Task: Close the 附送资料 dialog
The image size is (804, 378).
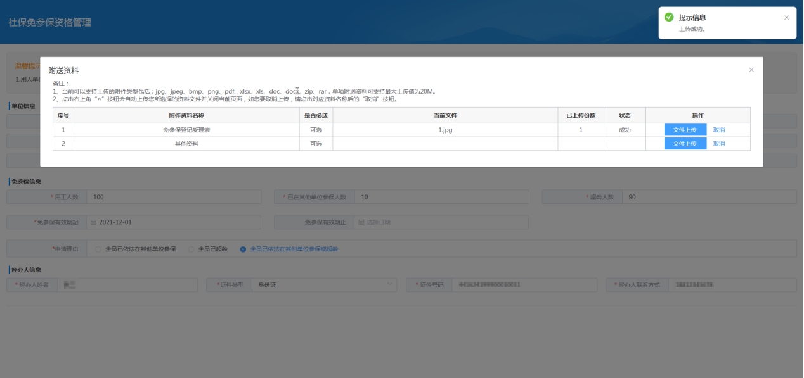Action: click(751, 70)
